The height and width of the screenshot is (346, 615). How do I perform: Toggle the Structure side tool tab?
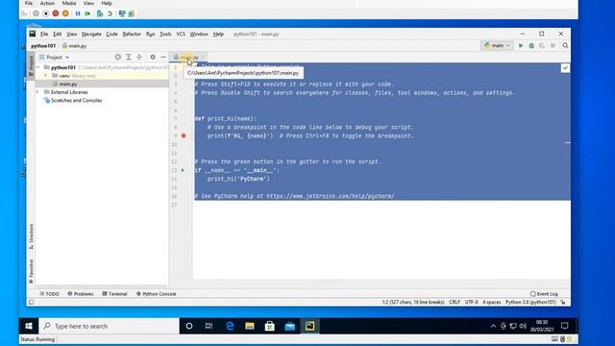tap(31, 236)
